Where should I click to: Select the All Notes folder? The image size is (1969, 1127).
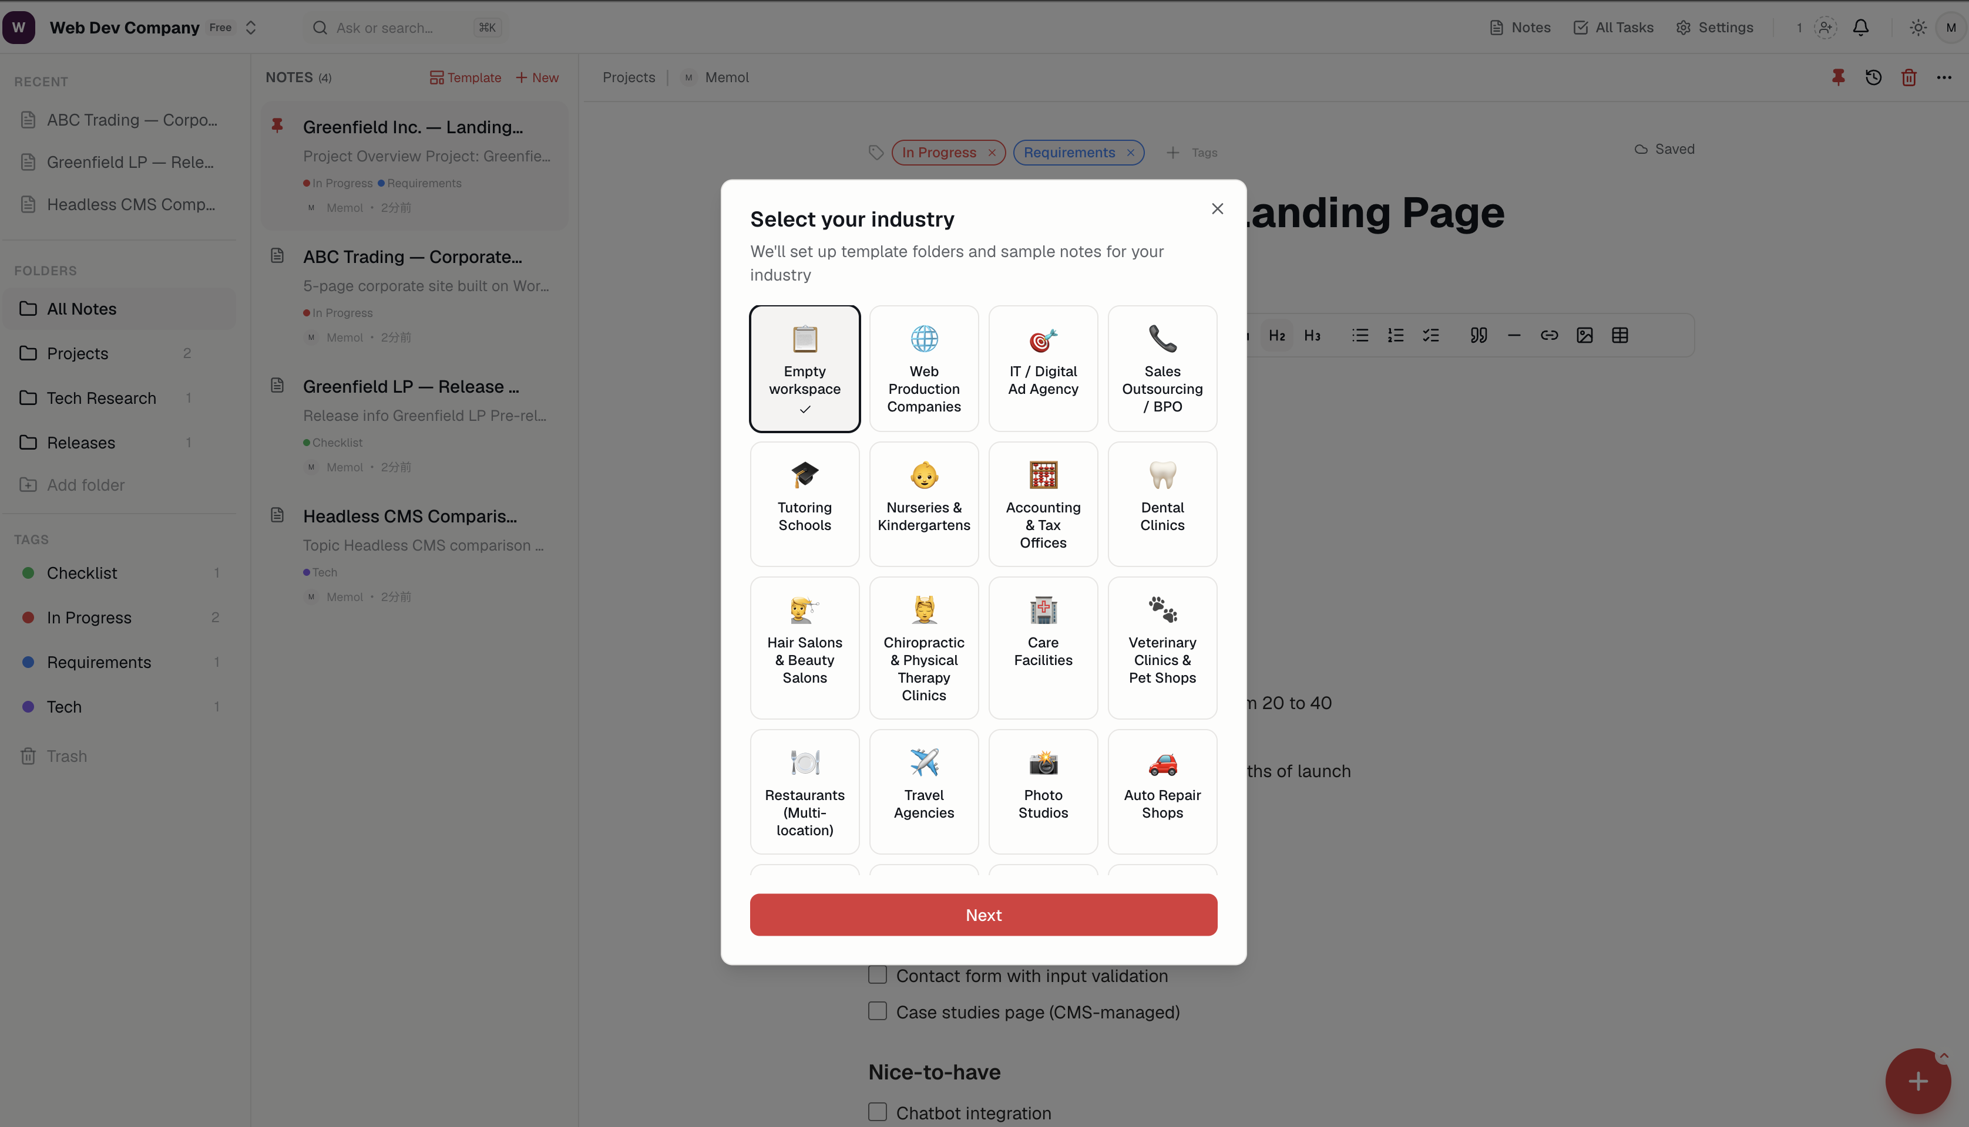click(x=120, y=309)
